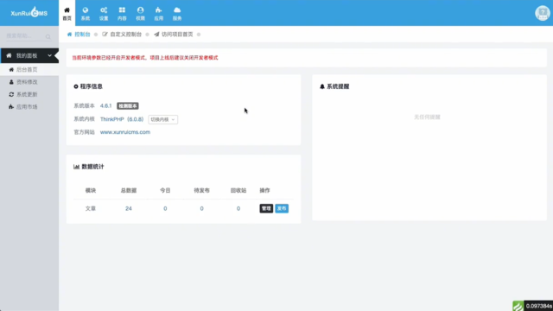Click the 管理 button for 文章
Image resolution: width=553 pixels, height=311 pixels.
(266, 208)
